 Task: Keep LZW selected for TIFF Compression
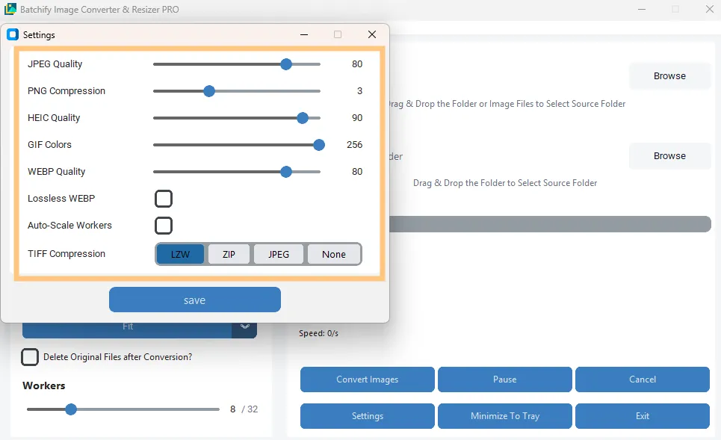pos(179,254)
